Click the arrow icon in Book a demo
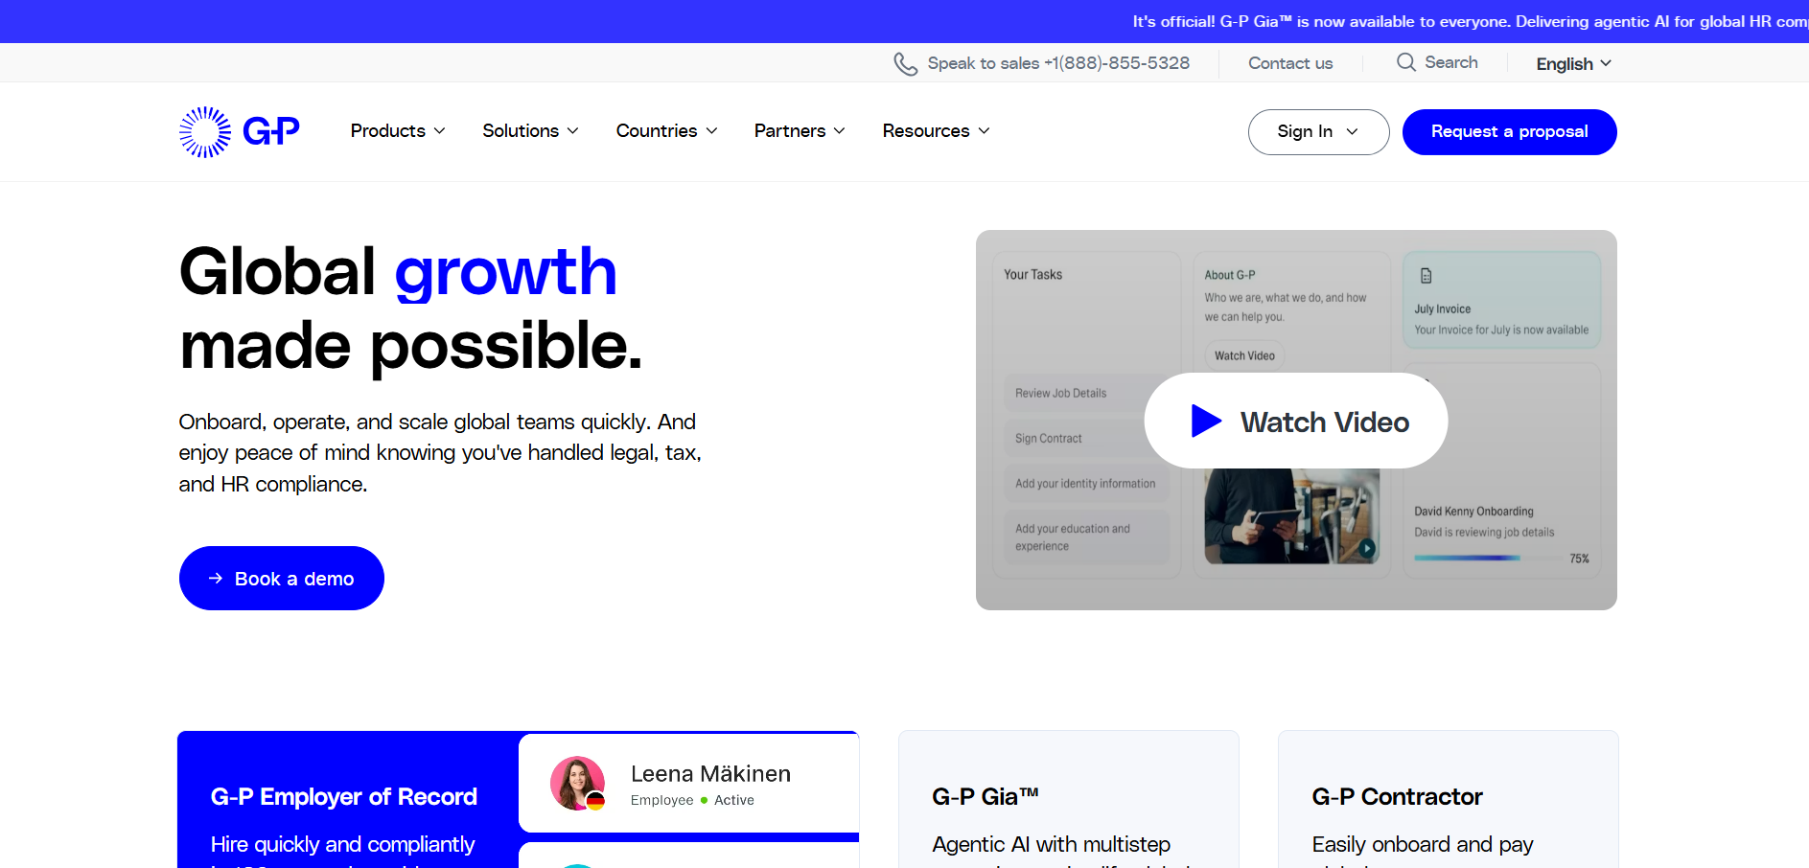1809x868 pixels. point(216,579)
